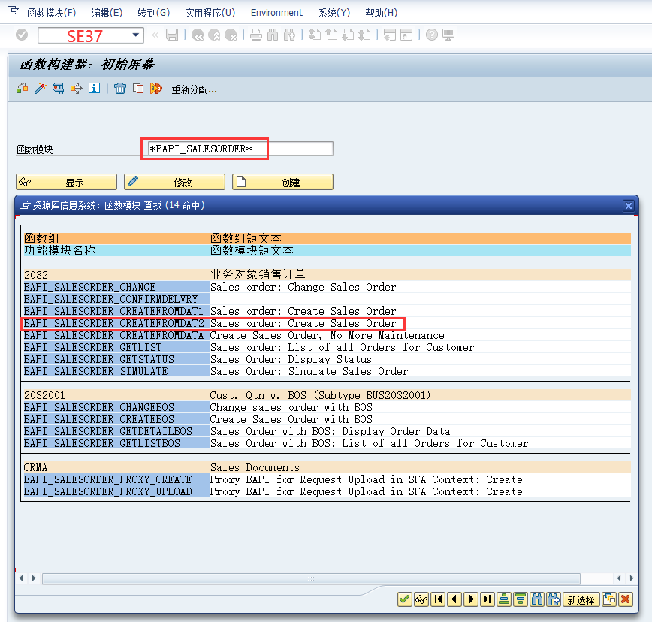
Task: Click the Create New Session icon
Action: (x=390, y=35)
